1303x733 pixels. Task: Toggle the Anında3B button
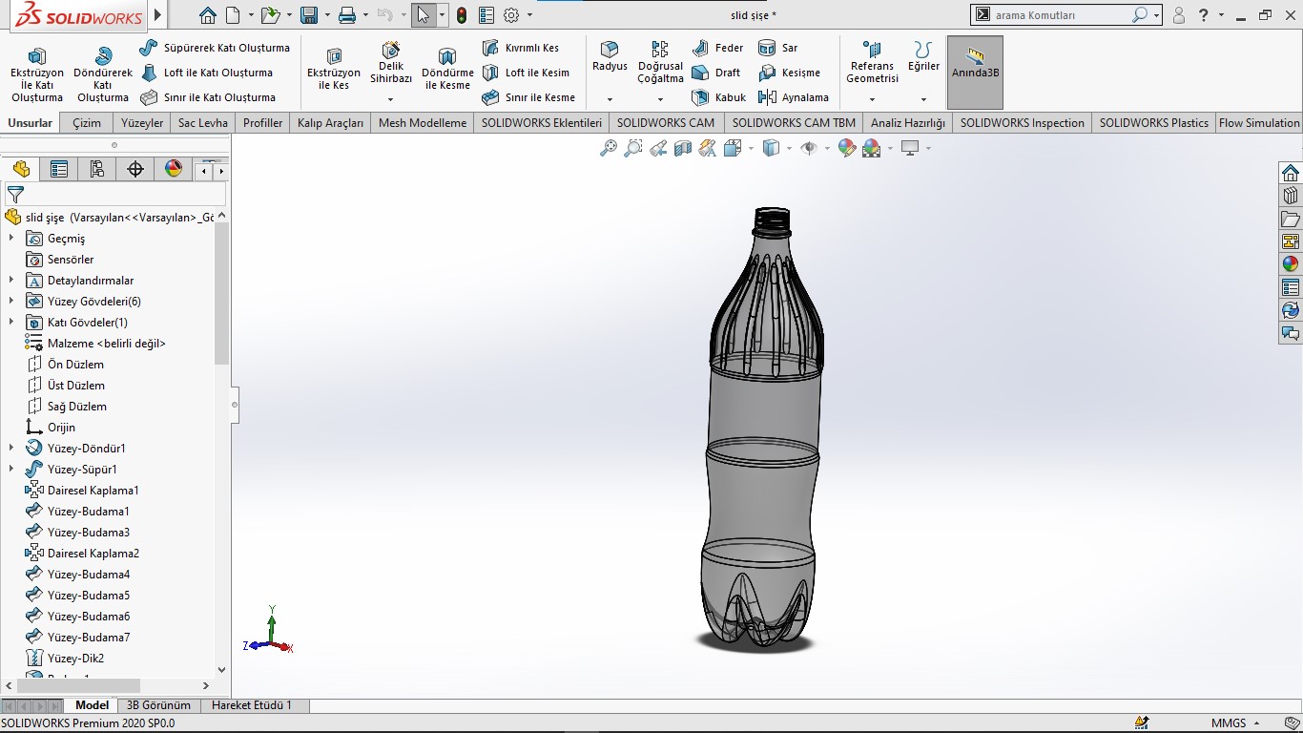pyautogui.click(x=975, y=73)
